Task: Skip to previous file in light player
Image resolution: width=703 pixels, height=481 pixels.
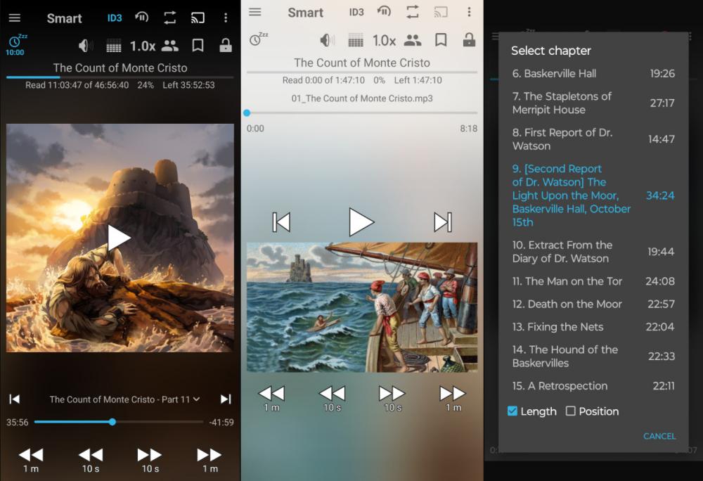Action: (281, 222)
